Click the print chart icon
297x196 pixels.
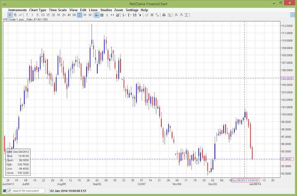pos(164,15)
